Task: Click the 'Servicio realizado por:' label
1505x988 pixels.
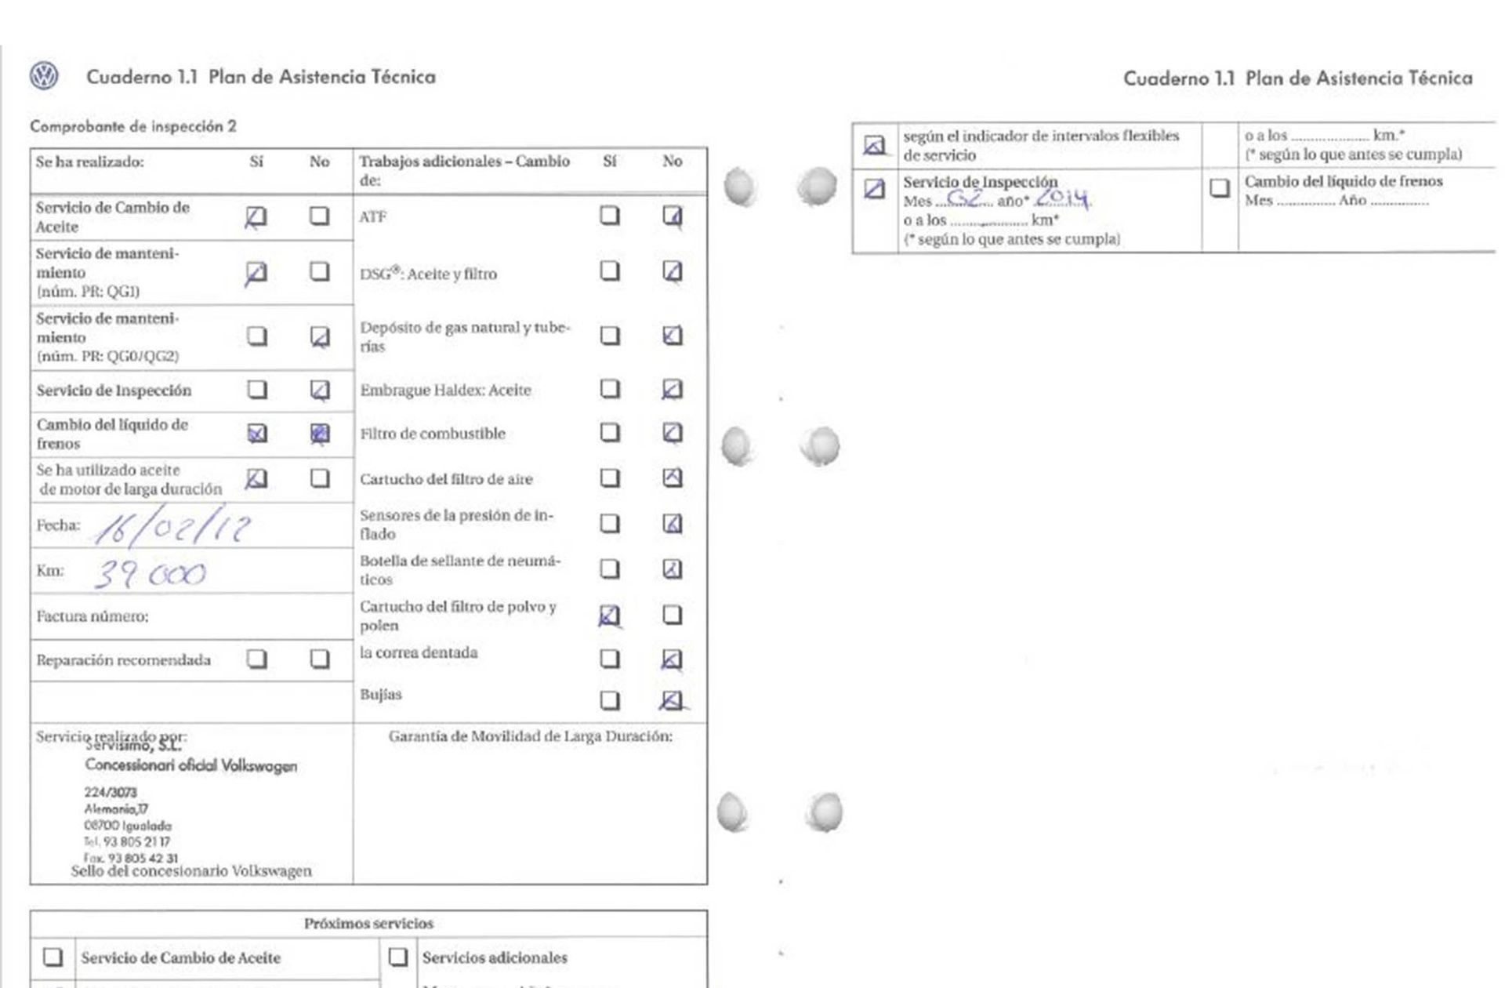Action: click(111, 737)
